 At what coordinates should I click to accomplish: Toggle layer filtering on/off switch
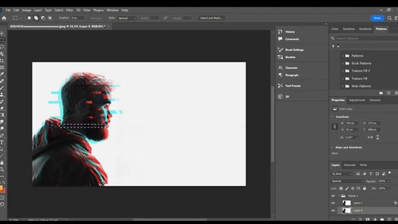coord(390,173)
